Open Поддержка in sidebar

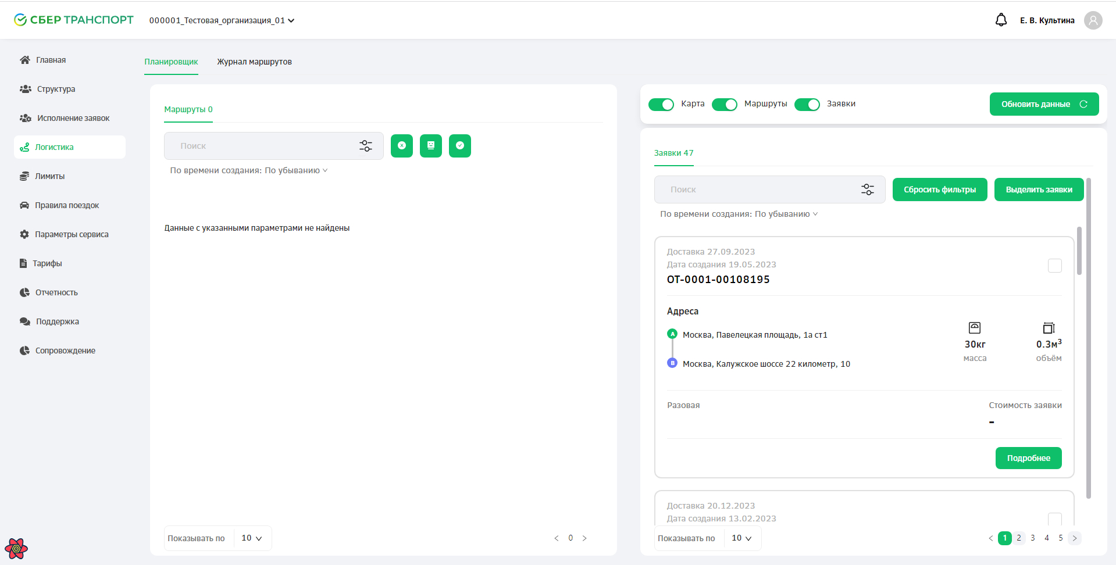[70, 321]
